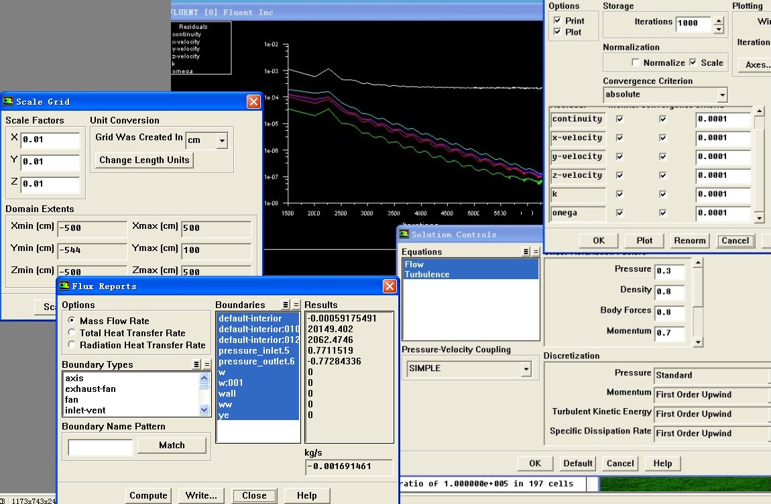Choose exhaust-fan in Boundary Types list
The height and width of the screenshot is (504, 771).
point(91,389)
